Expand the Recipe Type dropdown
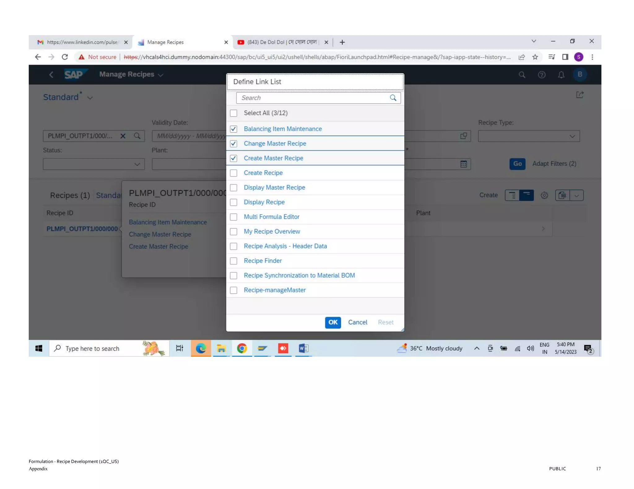This screenshot has height=489, width=634. 572,136
